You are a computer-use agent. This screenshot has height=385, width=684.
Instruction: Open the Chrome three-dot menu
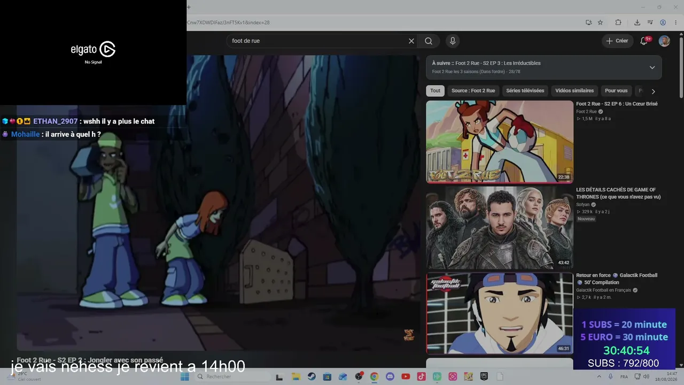pyautogui.click(x=676, y=22)
